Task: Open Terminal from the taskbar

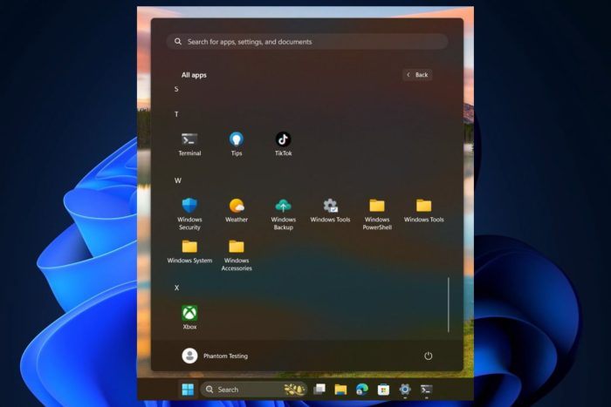Action: point(426,389)
